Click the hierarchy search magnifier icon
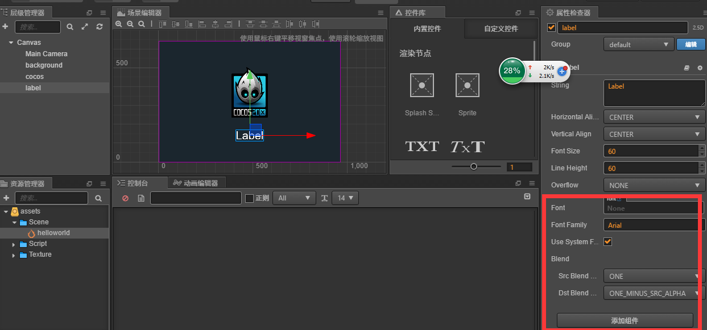The height and width of the screenshot is (330, 707). [x=70, y=27]
